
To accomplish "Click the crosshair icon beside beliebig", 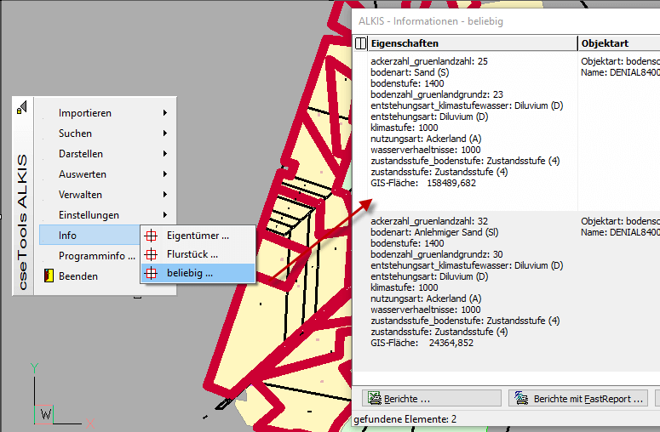I will pos(152,274).
